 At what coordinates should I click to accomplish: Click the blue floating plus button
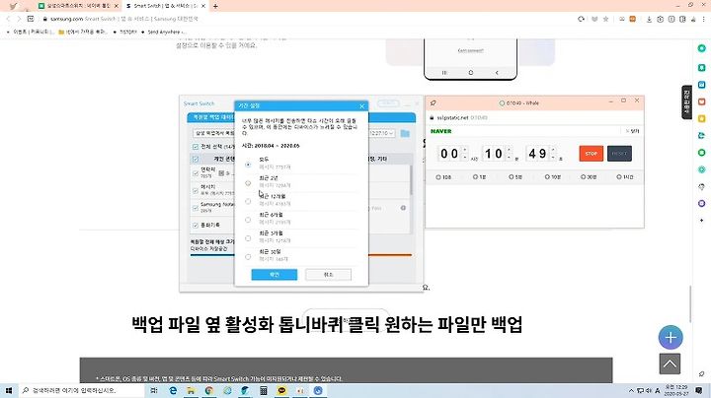671,337
